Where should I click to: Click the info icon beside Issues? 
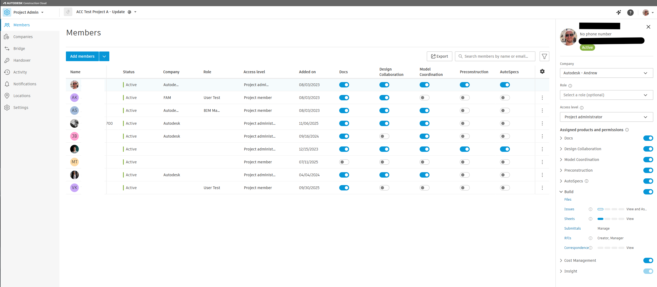590,209
